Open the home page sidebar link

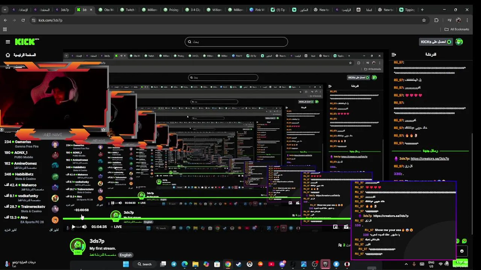point(21,55)
